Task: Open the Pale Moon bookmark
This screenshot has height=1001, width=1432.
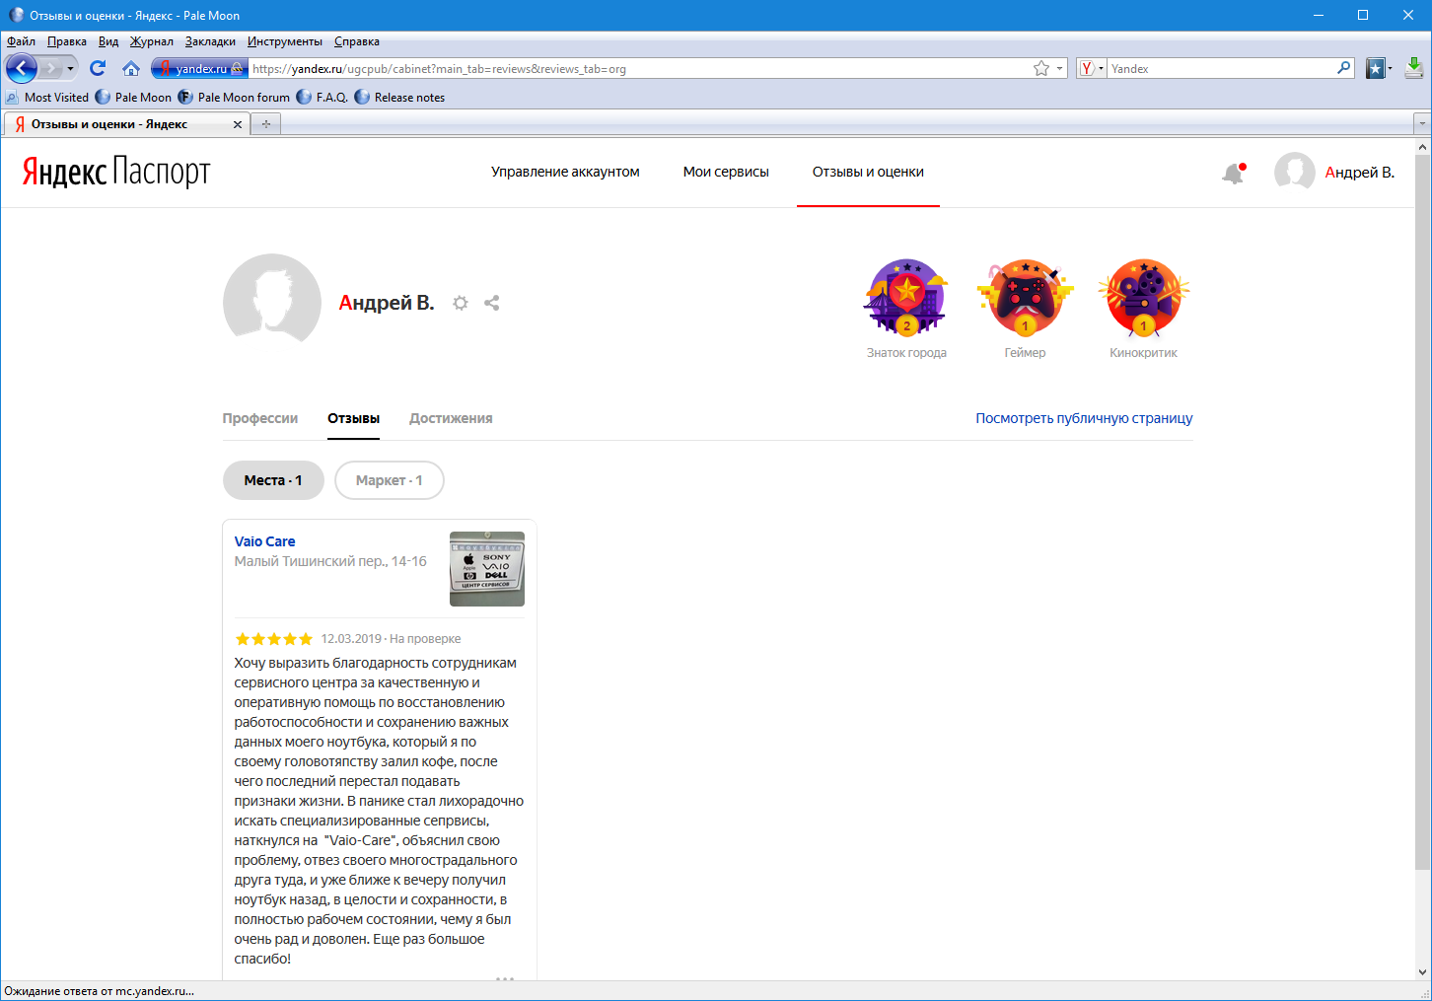Action: 133,97
